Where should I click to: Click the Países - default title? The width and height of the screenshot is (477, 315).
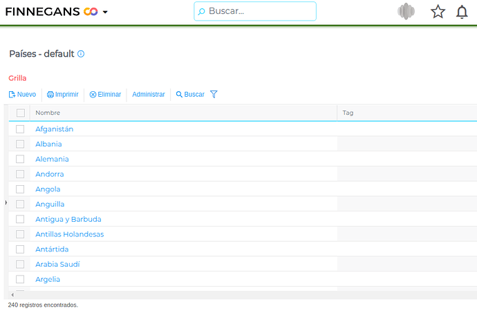[x=41, y=54]
